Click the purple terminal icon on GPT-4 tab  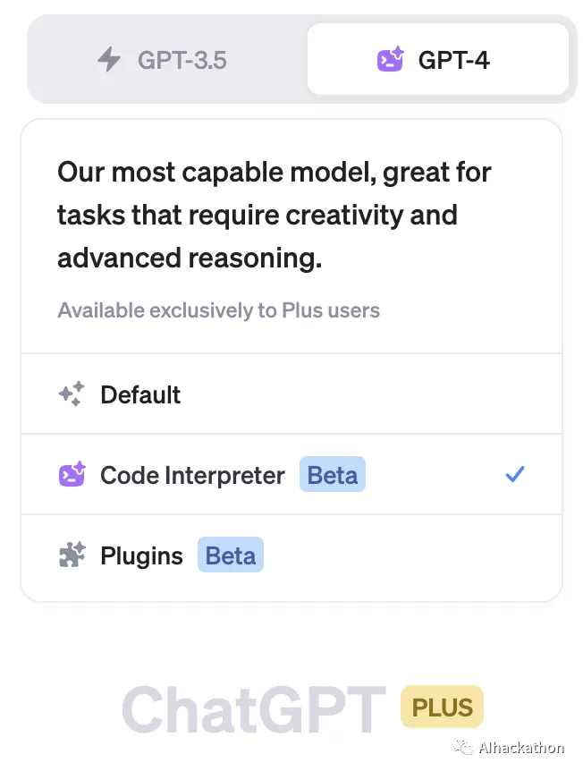pyautogui.click(x=390, y=60)
